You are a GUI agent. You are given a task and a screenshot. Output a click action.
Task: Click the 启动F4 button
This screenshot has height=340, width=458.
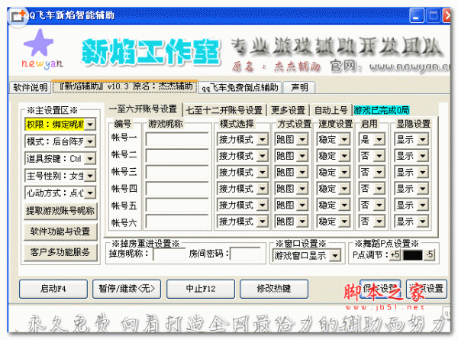53,289
